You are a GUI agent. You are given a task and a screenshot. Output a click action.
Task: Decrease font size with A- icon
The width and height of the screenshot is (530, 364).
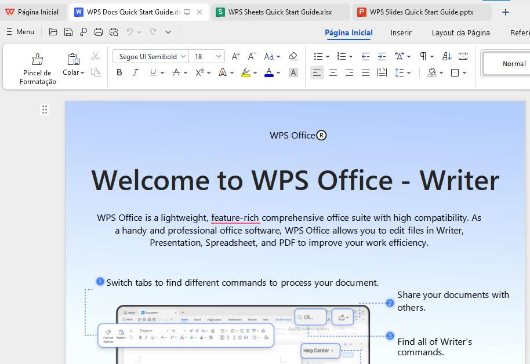coord(252,56)
